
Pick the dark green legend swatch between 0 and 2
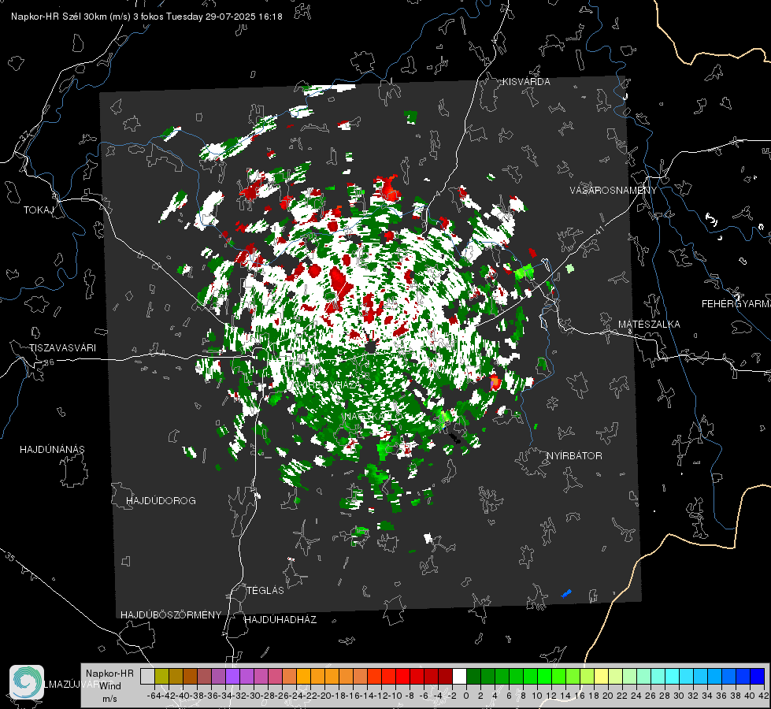coord(473,676)
